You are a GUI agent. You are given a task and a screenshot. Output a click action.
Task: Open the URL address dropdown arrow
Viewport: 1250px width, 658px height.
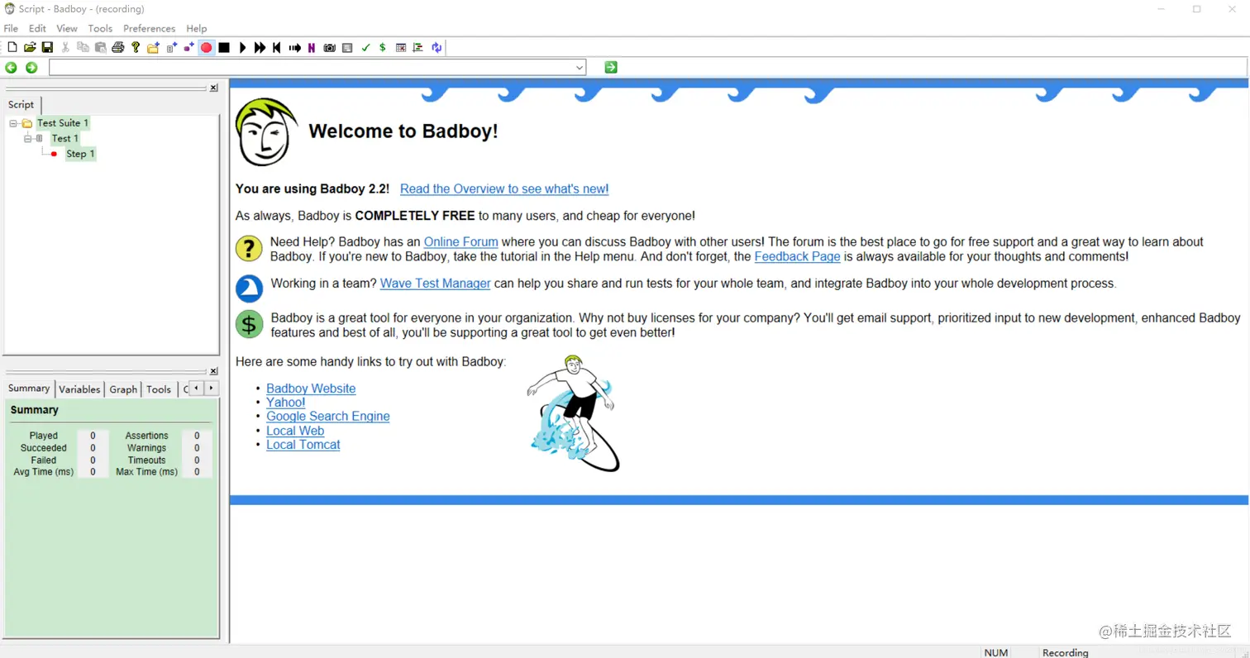[580, 68]
